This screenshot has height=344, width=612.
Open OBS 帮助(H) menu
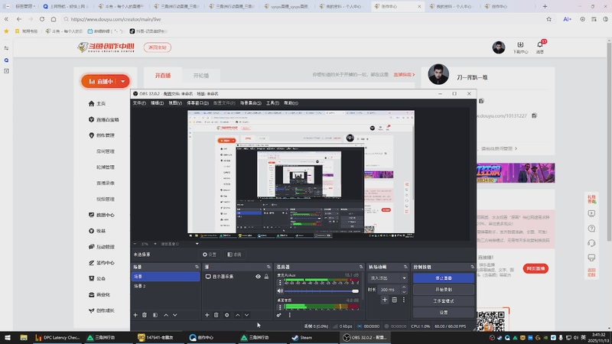[291, 103]
